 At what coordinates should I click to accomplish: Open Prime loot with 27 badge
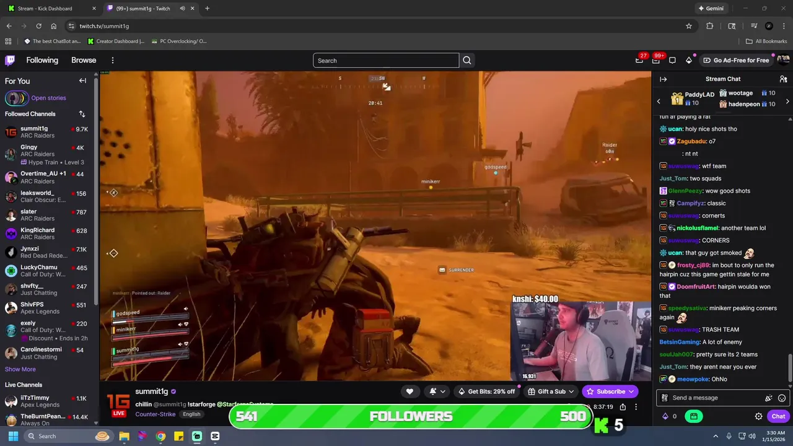(639, 60)
